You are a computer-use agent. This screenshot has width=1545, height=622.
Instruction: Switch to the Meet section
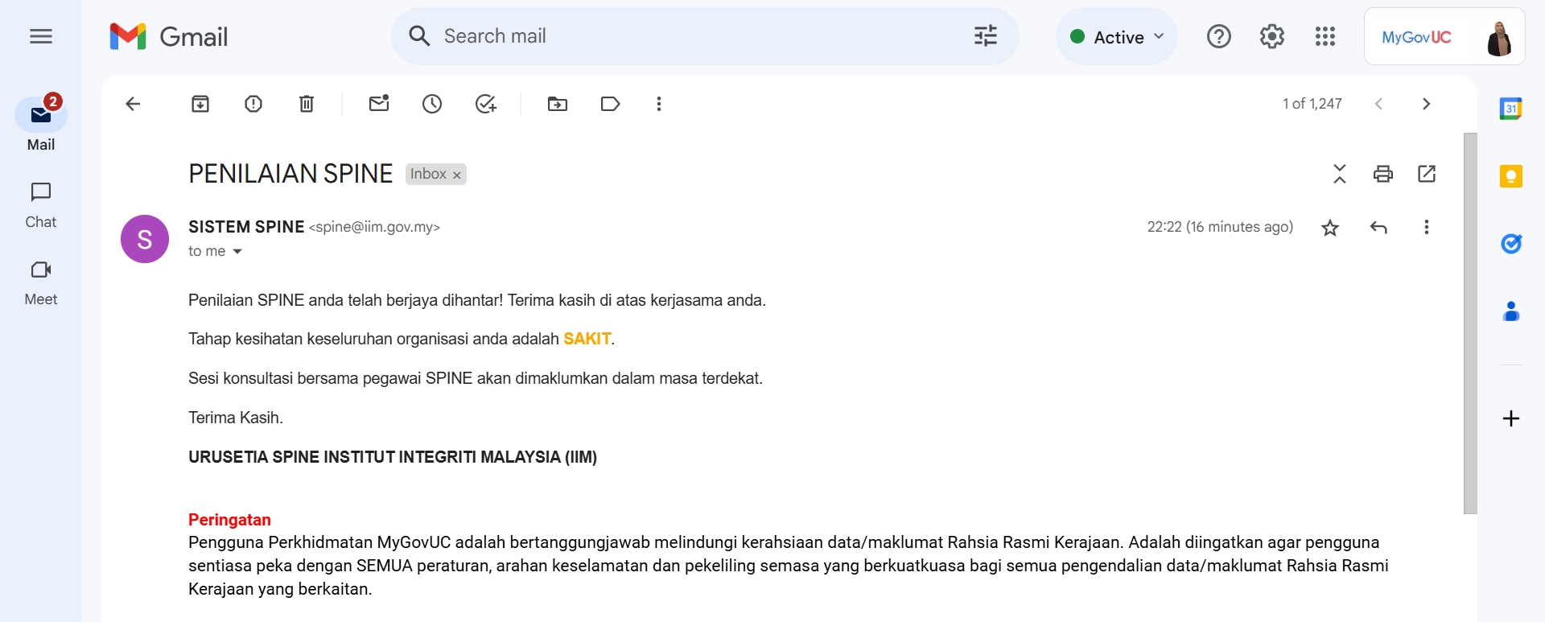[41, 282]
